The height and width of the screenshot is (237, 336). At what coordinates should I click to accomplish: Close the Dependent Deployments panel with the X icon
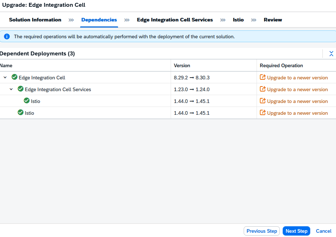331,54
